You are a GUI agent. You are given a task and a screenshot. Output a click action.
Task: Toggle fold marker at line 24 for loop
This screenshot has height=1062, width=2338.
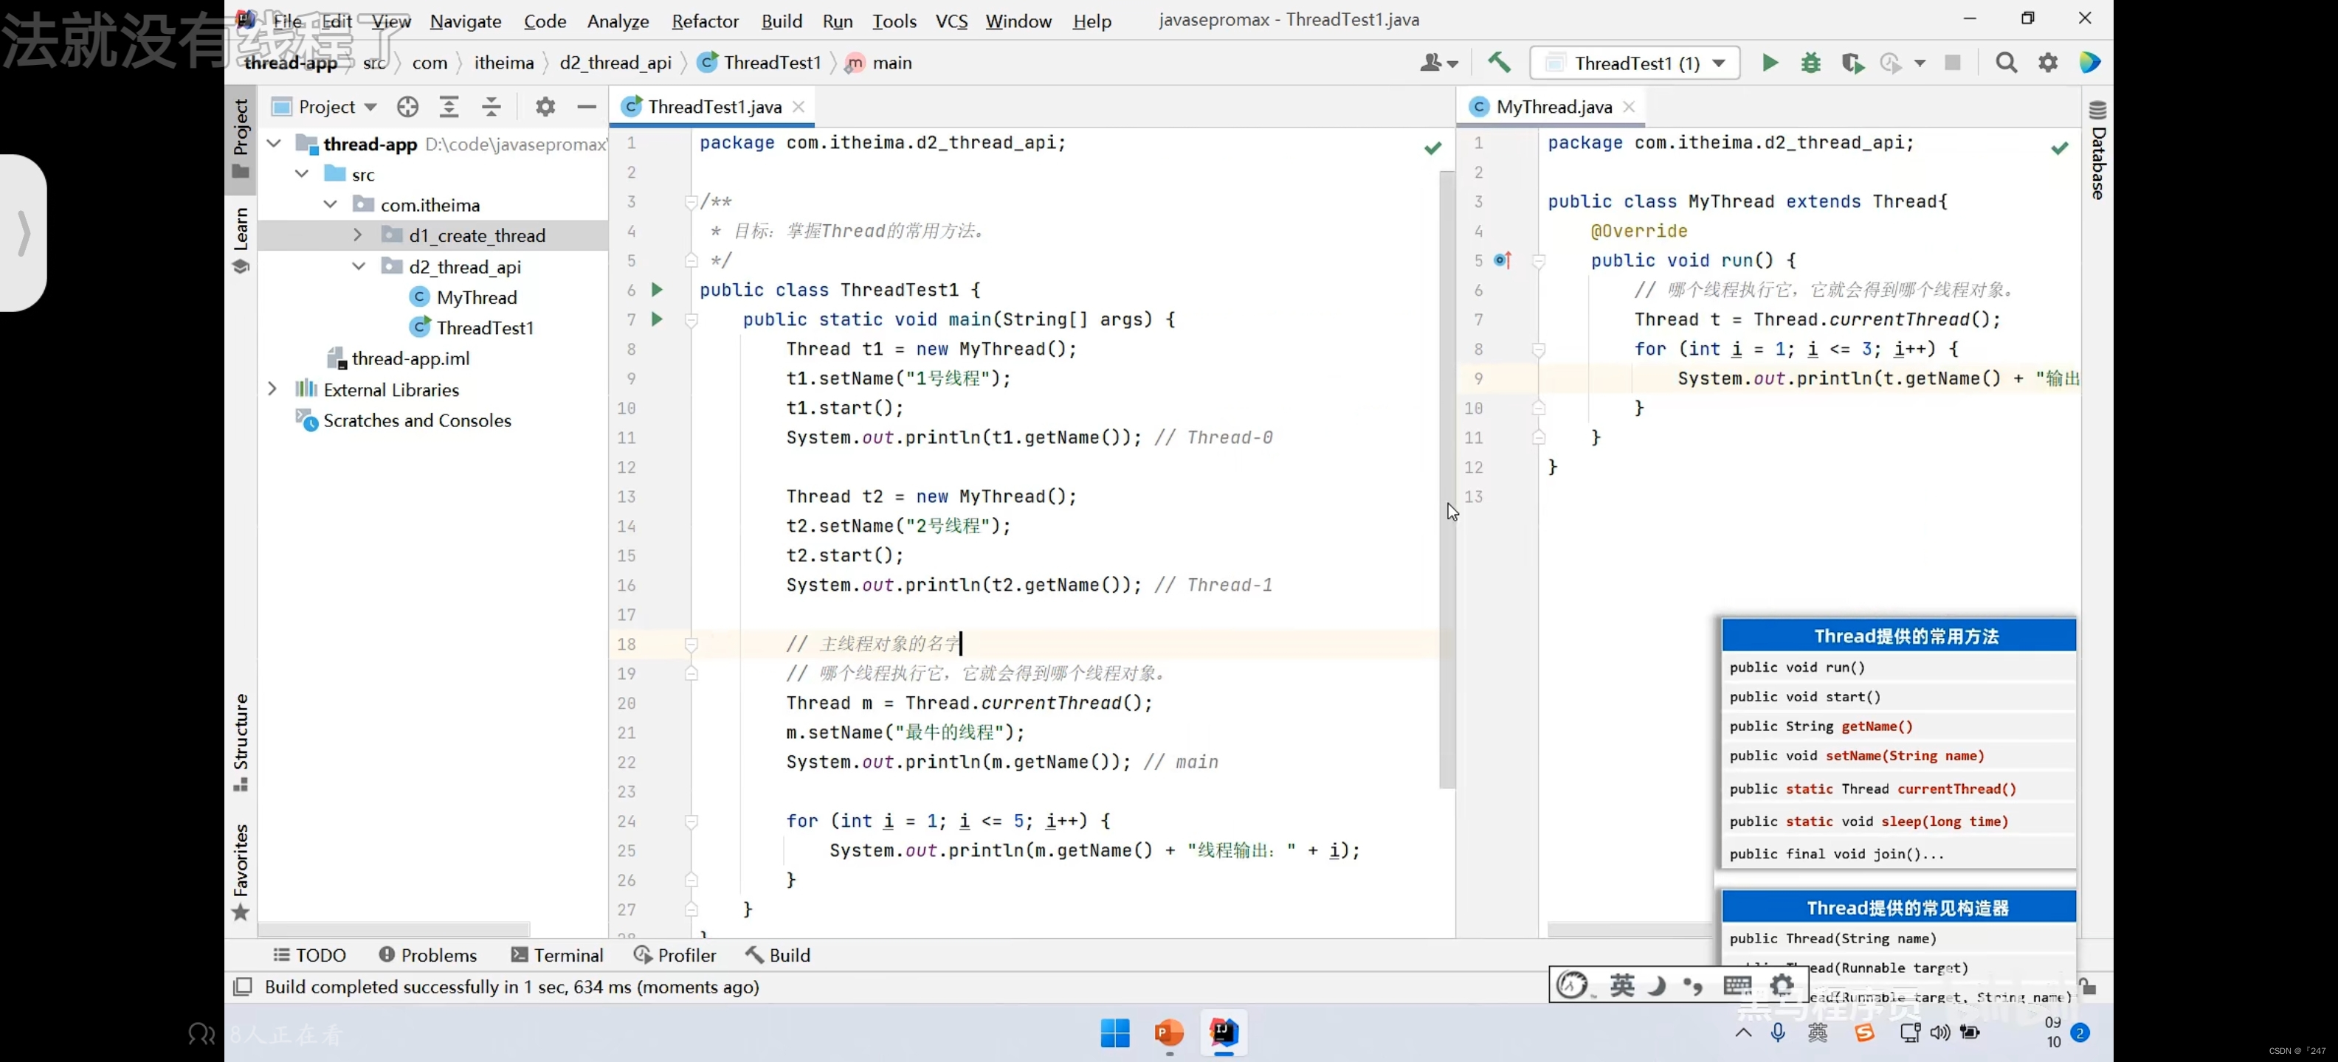pyautogui.click(x=691, y=821)
